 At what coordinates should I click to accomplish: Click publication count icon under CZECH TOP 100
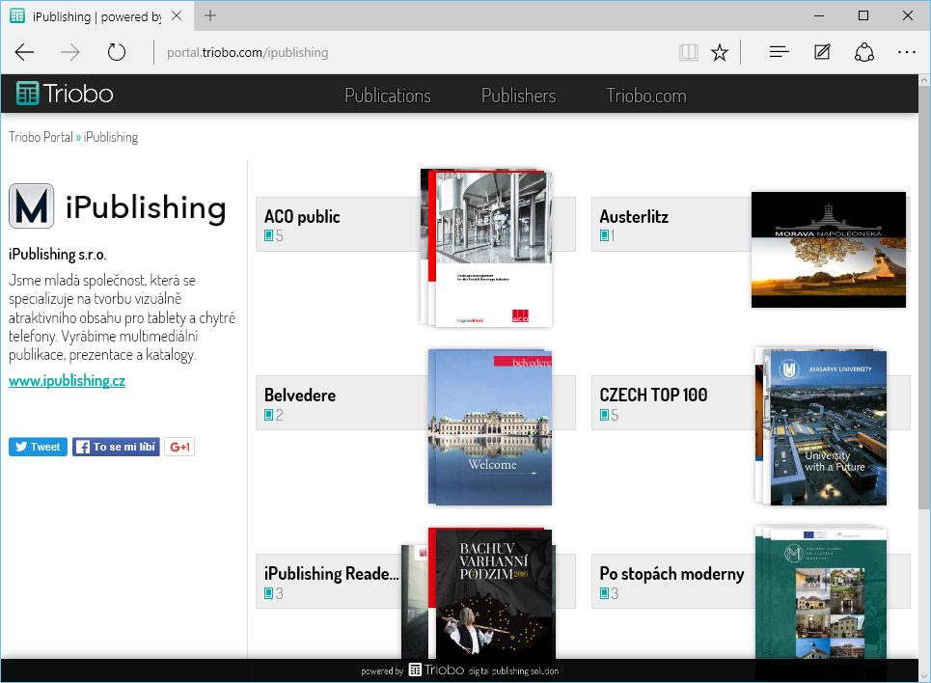(x=605, y=415)
